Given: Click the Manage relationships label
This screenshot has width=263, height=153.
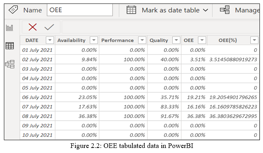Looking at the screenshot, I should [x=247, y=10].
